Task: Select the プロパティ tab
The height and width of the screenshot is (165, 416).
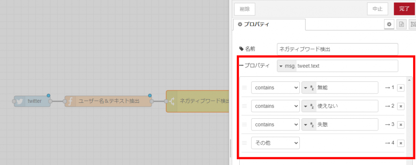Action: pos(269,24)
